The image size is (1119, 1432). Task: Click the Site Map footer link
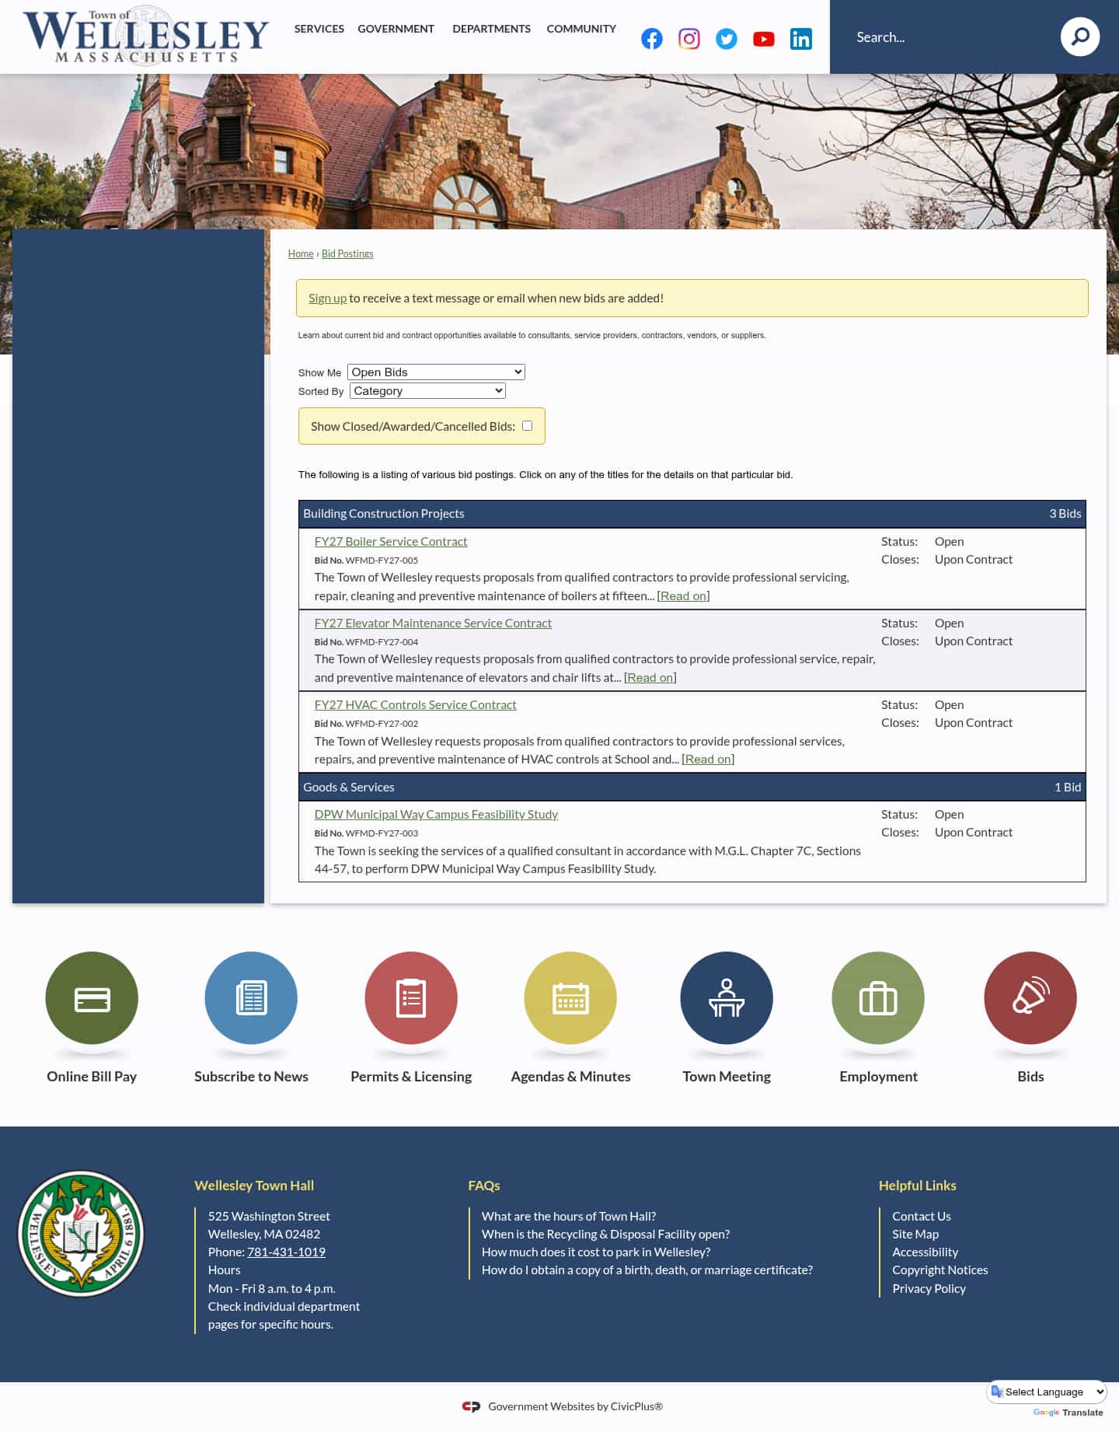[x=915, y=1234]
